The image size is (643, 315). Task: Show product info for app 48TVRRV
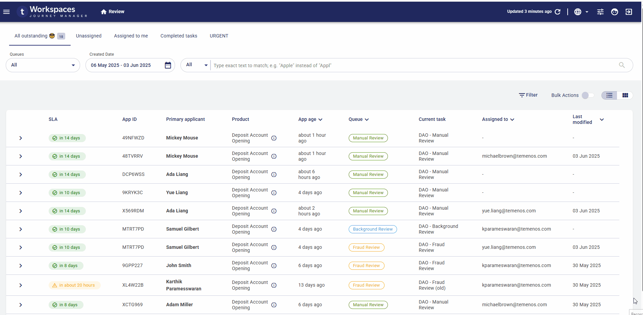click(x=274, y=156)
